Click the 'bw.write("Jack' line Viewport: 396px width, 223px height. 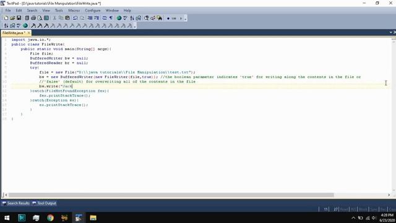click(56, 86)
